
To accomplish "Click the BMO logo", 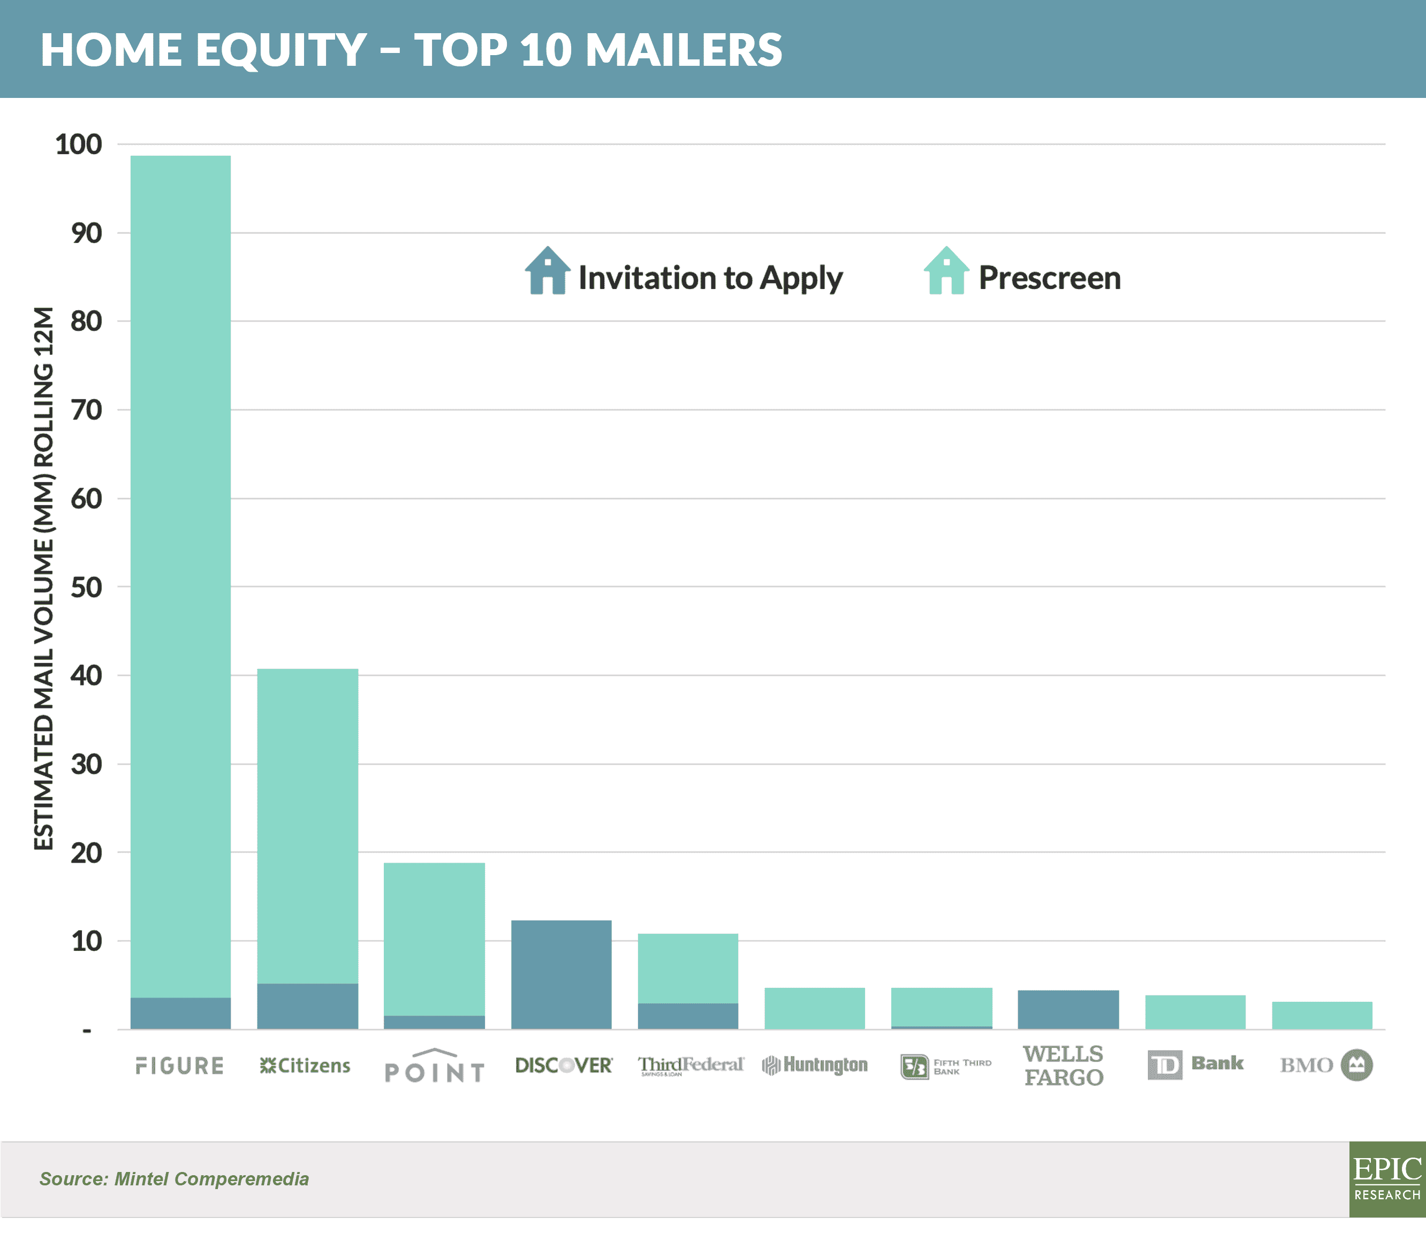I will pos(1326,1065).
